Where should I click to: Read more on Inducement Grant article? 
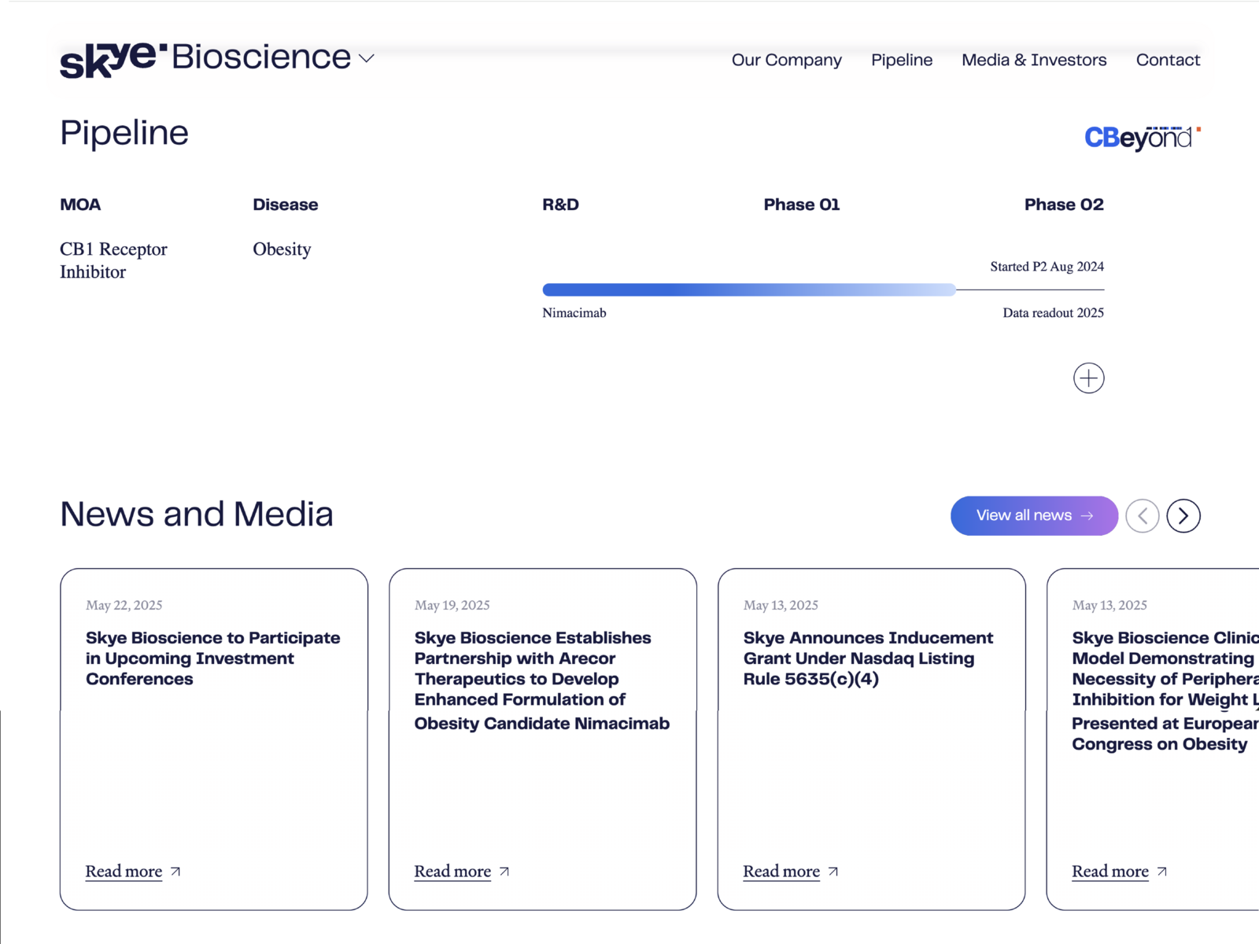(x=781, y=871)
